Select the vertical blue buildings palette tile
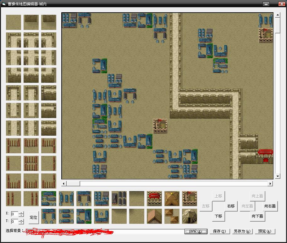This screenshot has height=243, width=287. (66, 199)
